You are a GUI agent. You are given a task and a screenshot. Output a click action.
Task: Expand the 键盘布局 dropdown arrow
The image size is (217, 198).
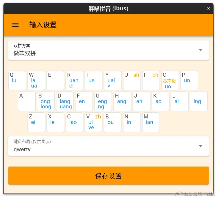(x=201, y=146)
